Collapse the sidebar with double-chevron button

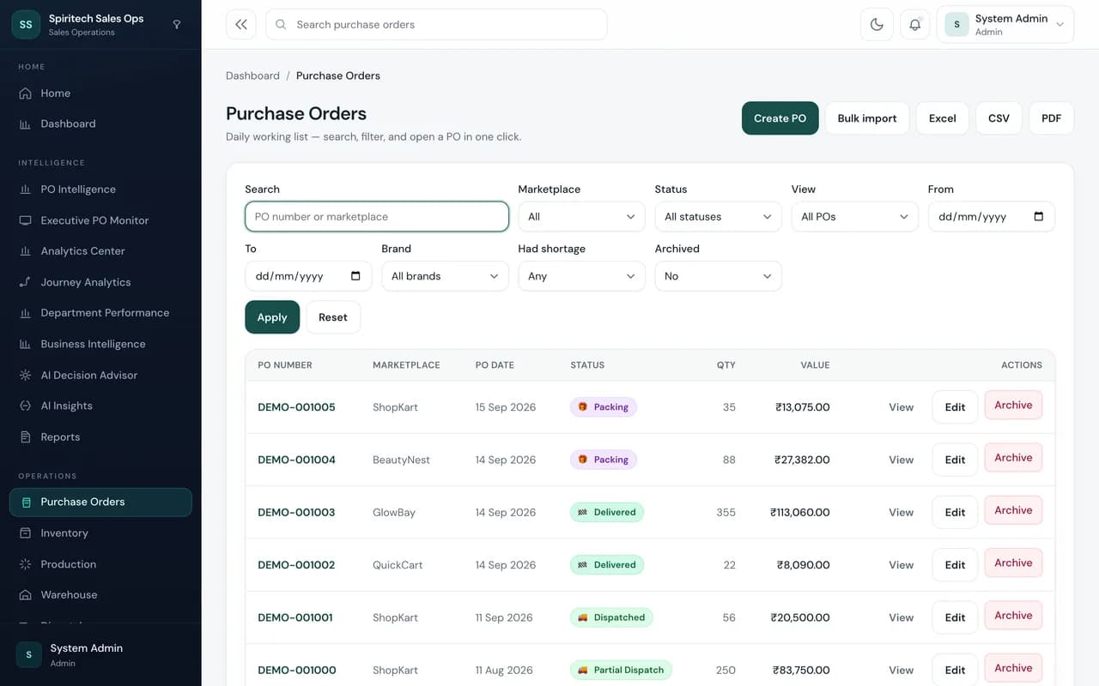[x=241, y=25]
